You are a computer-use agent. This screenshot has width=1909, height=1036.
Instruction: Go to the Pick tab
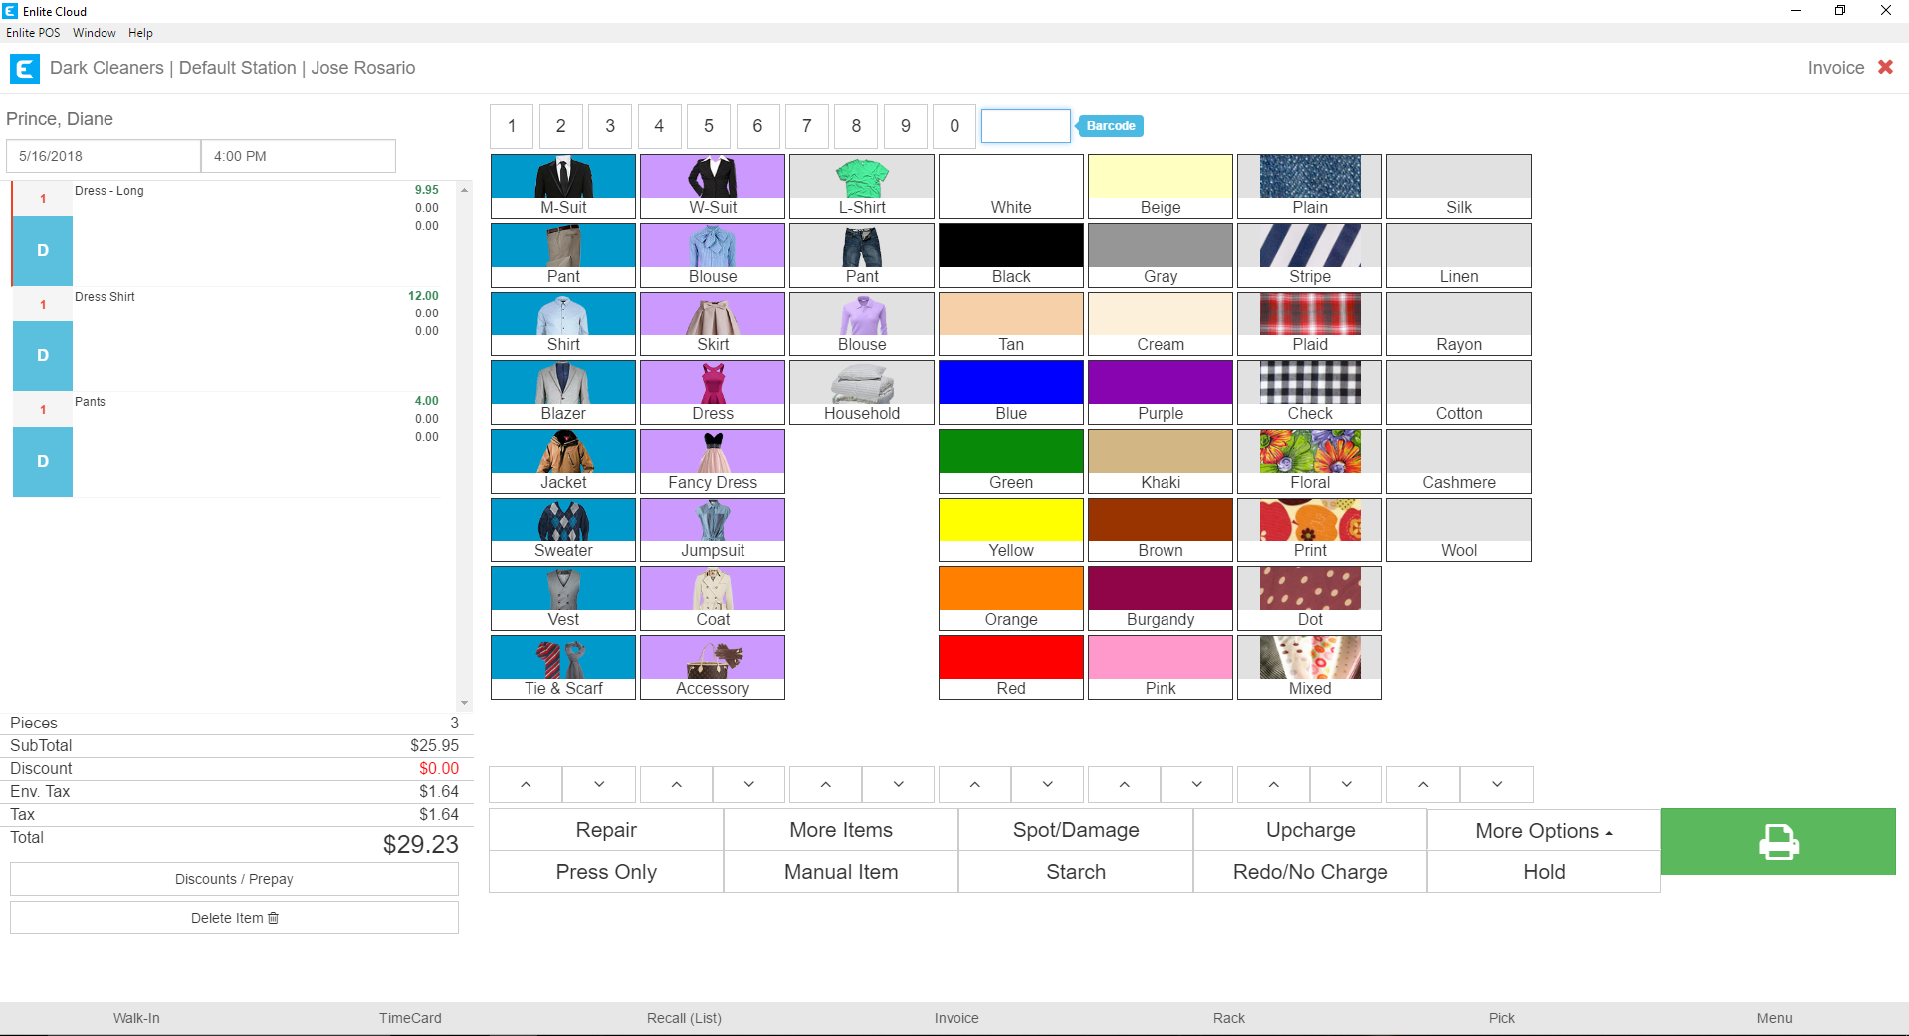coord(1502,1018)
